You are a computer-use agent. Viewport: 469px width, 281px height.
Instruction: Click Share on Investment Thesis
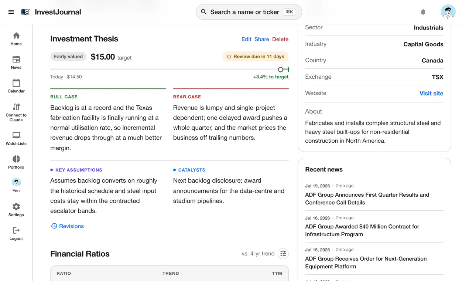pos(262,39)
